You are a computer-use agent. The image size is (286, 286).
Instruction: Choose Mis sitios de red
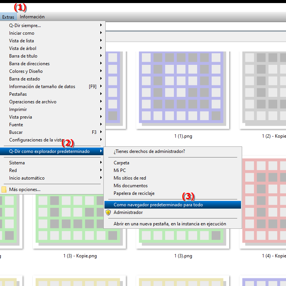[173, 178]
